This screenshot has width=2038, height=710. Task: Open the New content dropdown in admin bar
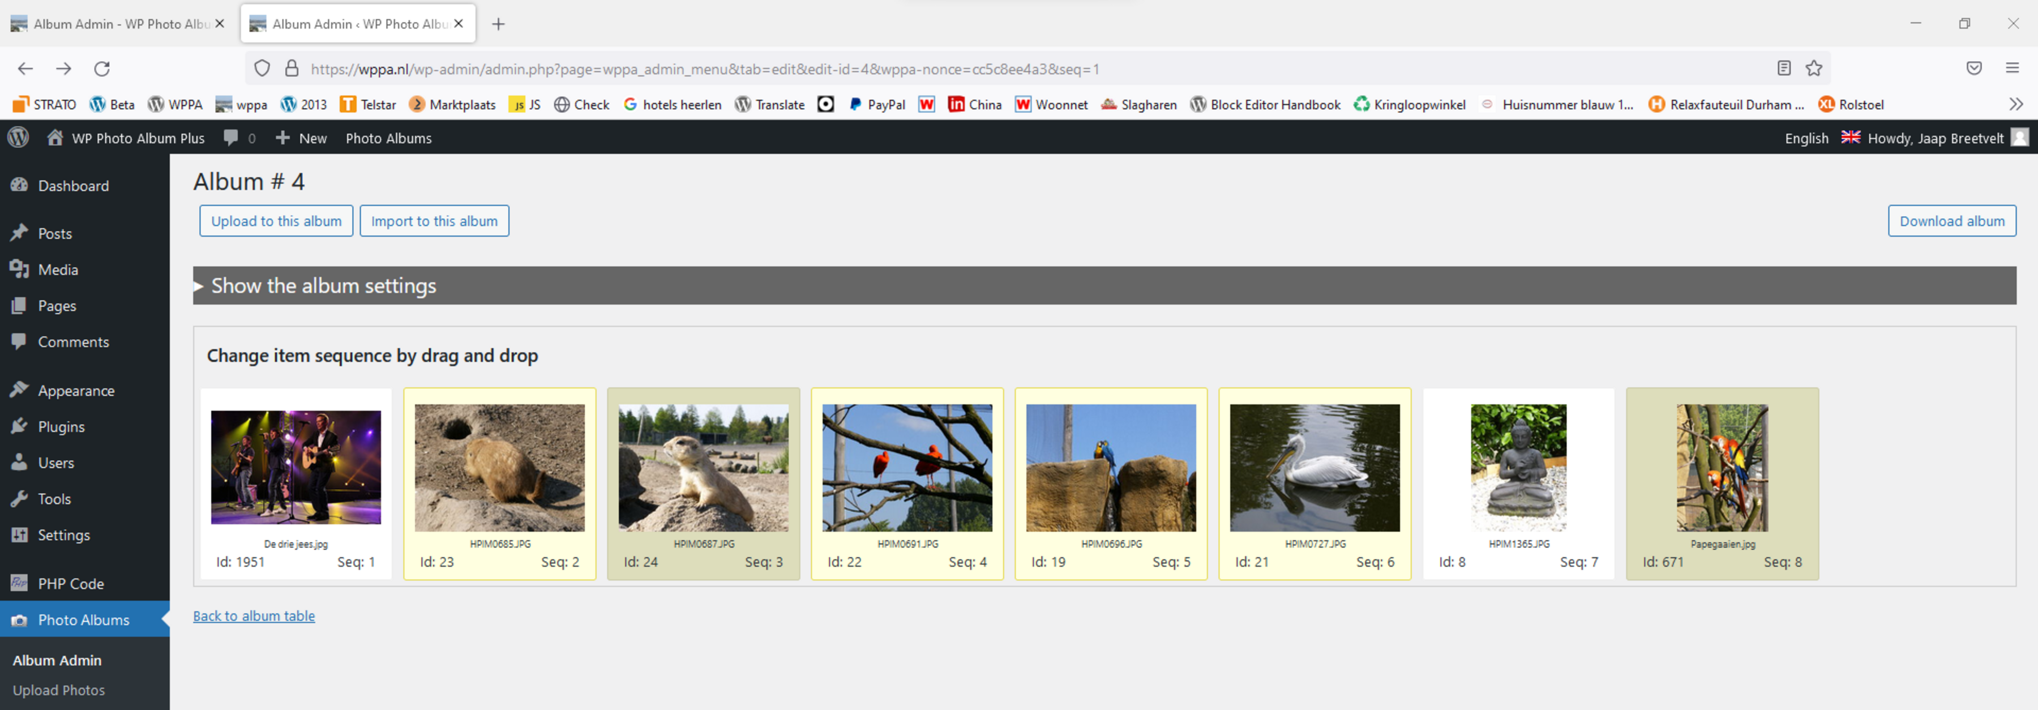[x=301, y=138]
